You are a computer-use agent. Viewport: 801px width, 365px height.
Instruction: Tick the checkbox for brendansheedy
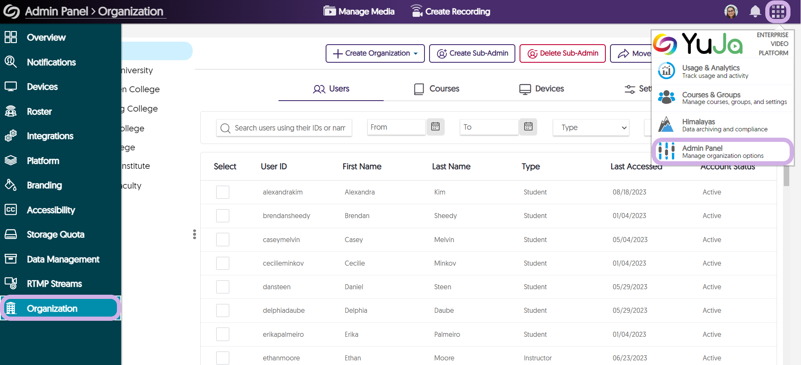[223, 216]
